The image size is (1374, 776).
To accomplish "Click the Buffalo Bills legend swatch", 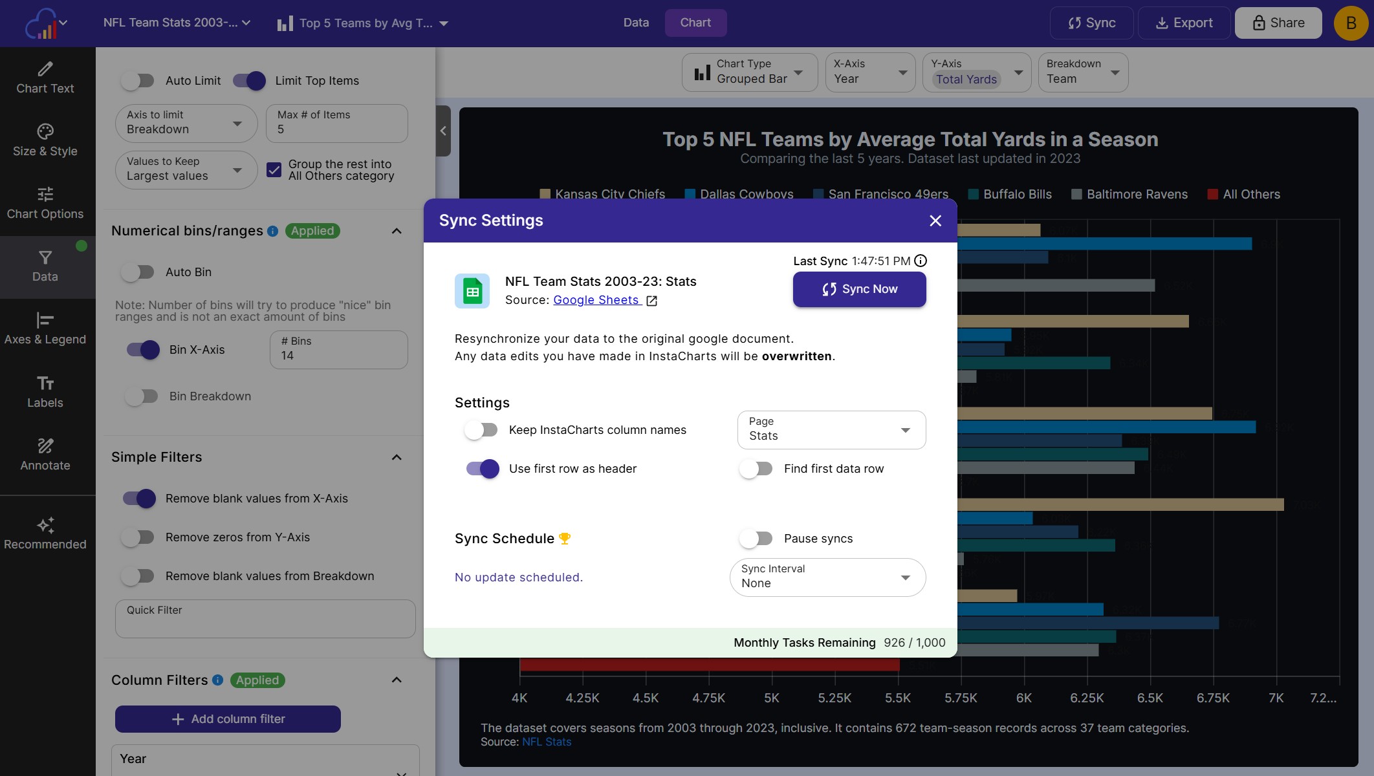I will 973,195.
